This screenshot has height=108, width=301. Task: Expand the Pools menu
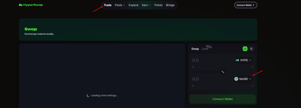point(120,5)
